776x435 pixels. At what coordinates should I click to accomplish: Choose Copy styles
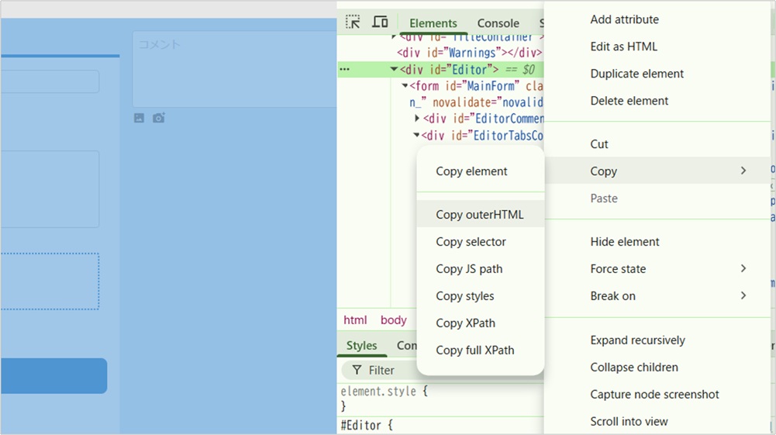[464, 296]
